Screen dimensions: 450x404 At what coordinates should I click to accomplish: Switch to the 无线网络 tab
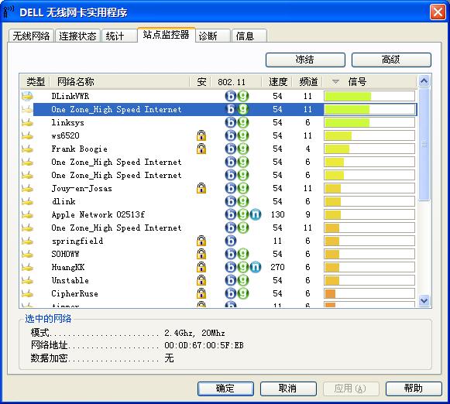pyautogui.click(x=31, y=36)
